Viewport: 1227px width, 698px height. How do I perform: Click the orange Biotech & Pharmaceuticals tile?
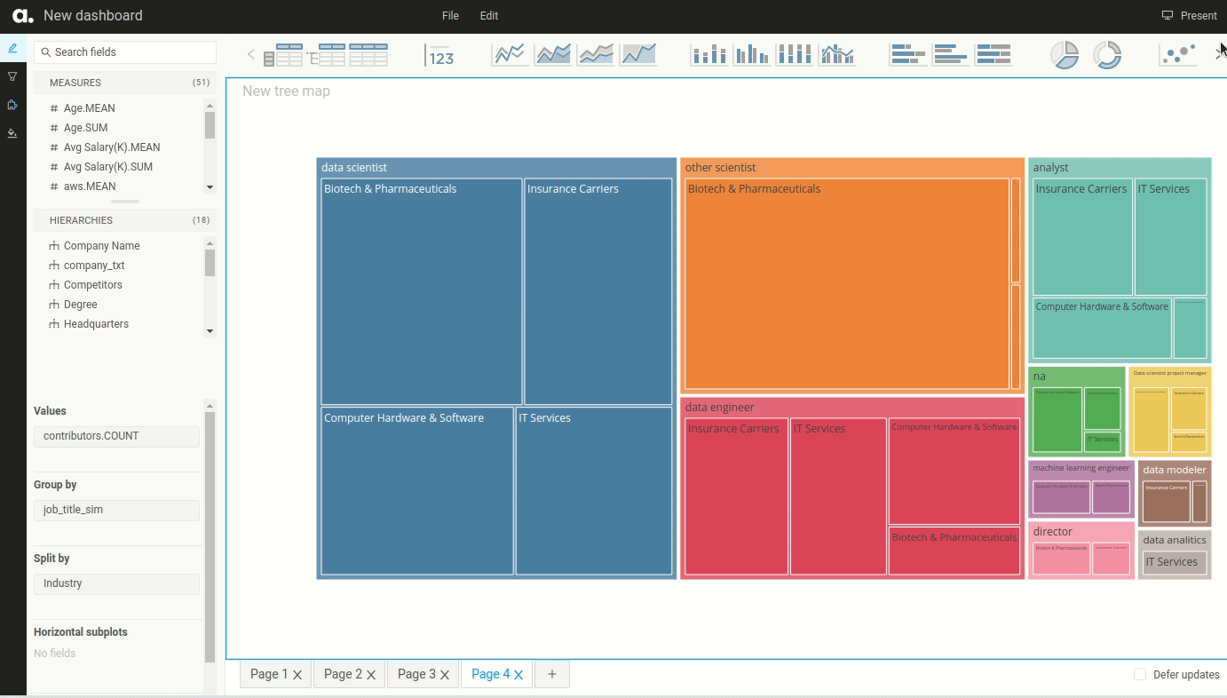[846, 284]
